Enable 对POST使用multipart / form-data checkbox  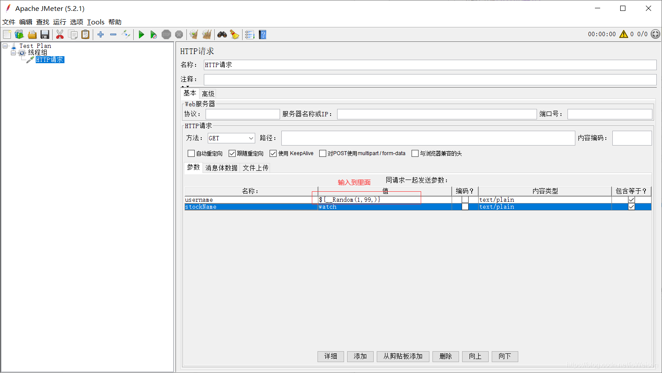point(323,153)
